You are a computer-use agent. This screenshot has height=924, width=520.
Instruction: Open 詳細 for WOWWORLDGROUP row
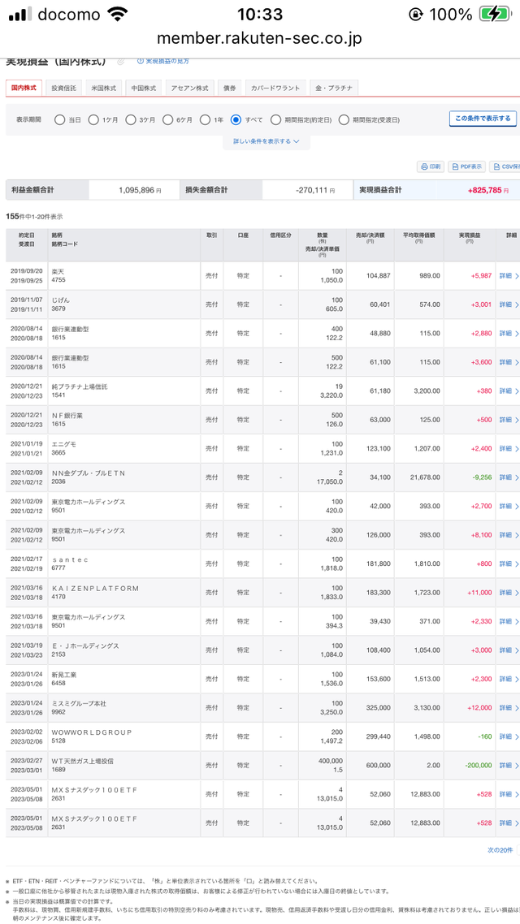pyautogui.click(x=509, y=737)
